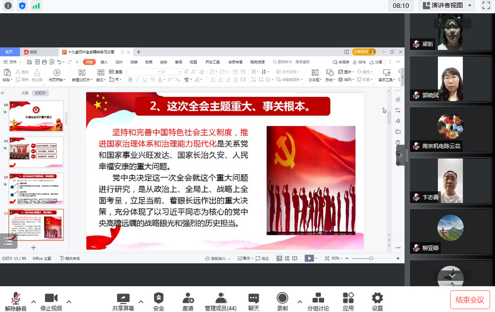The image size is (495, 312).
Task: Open Manage Members (管理成员) list
Action: click(221, 300)
